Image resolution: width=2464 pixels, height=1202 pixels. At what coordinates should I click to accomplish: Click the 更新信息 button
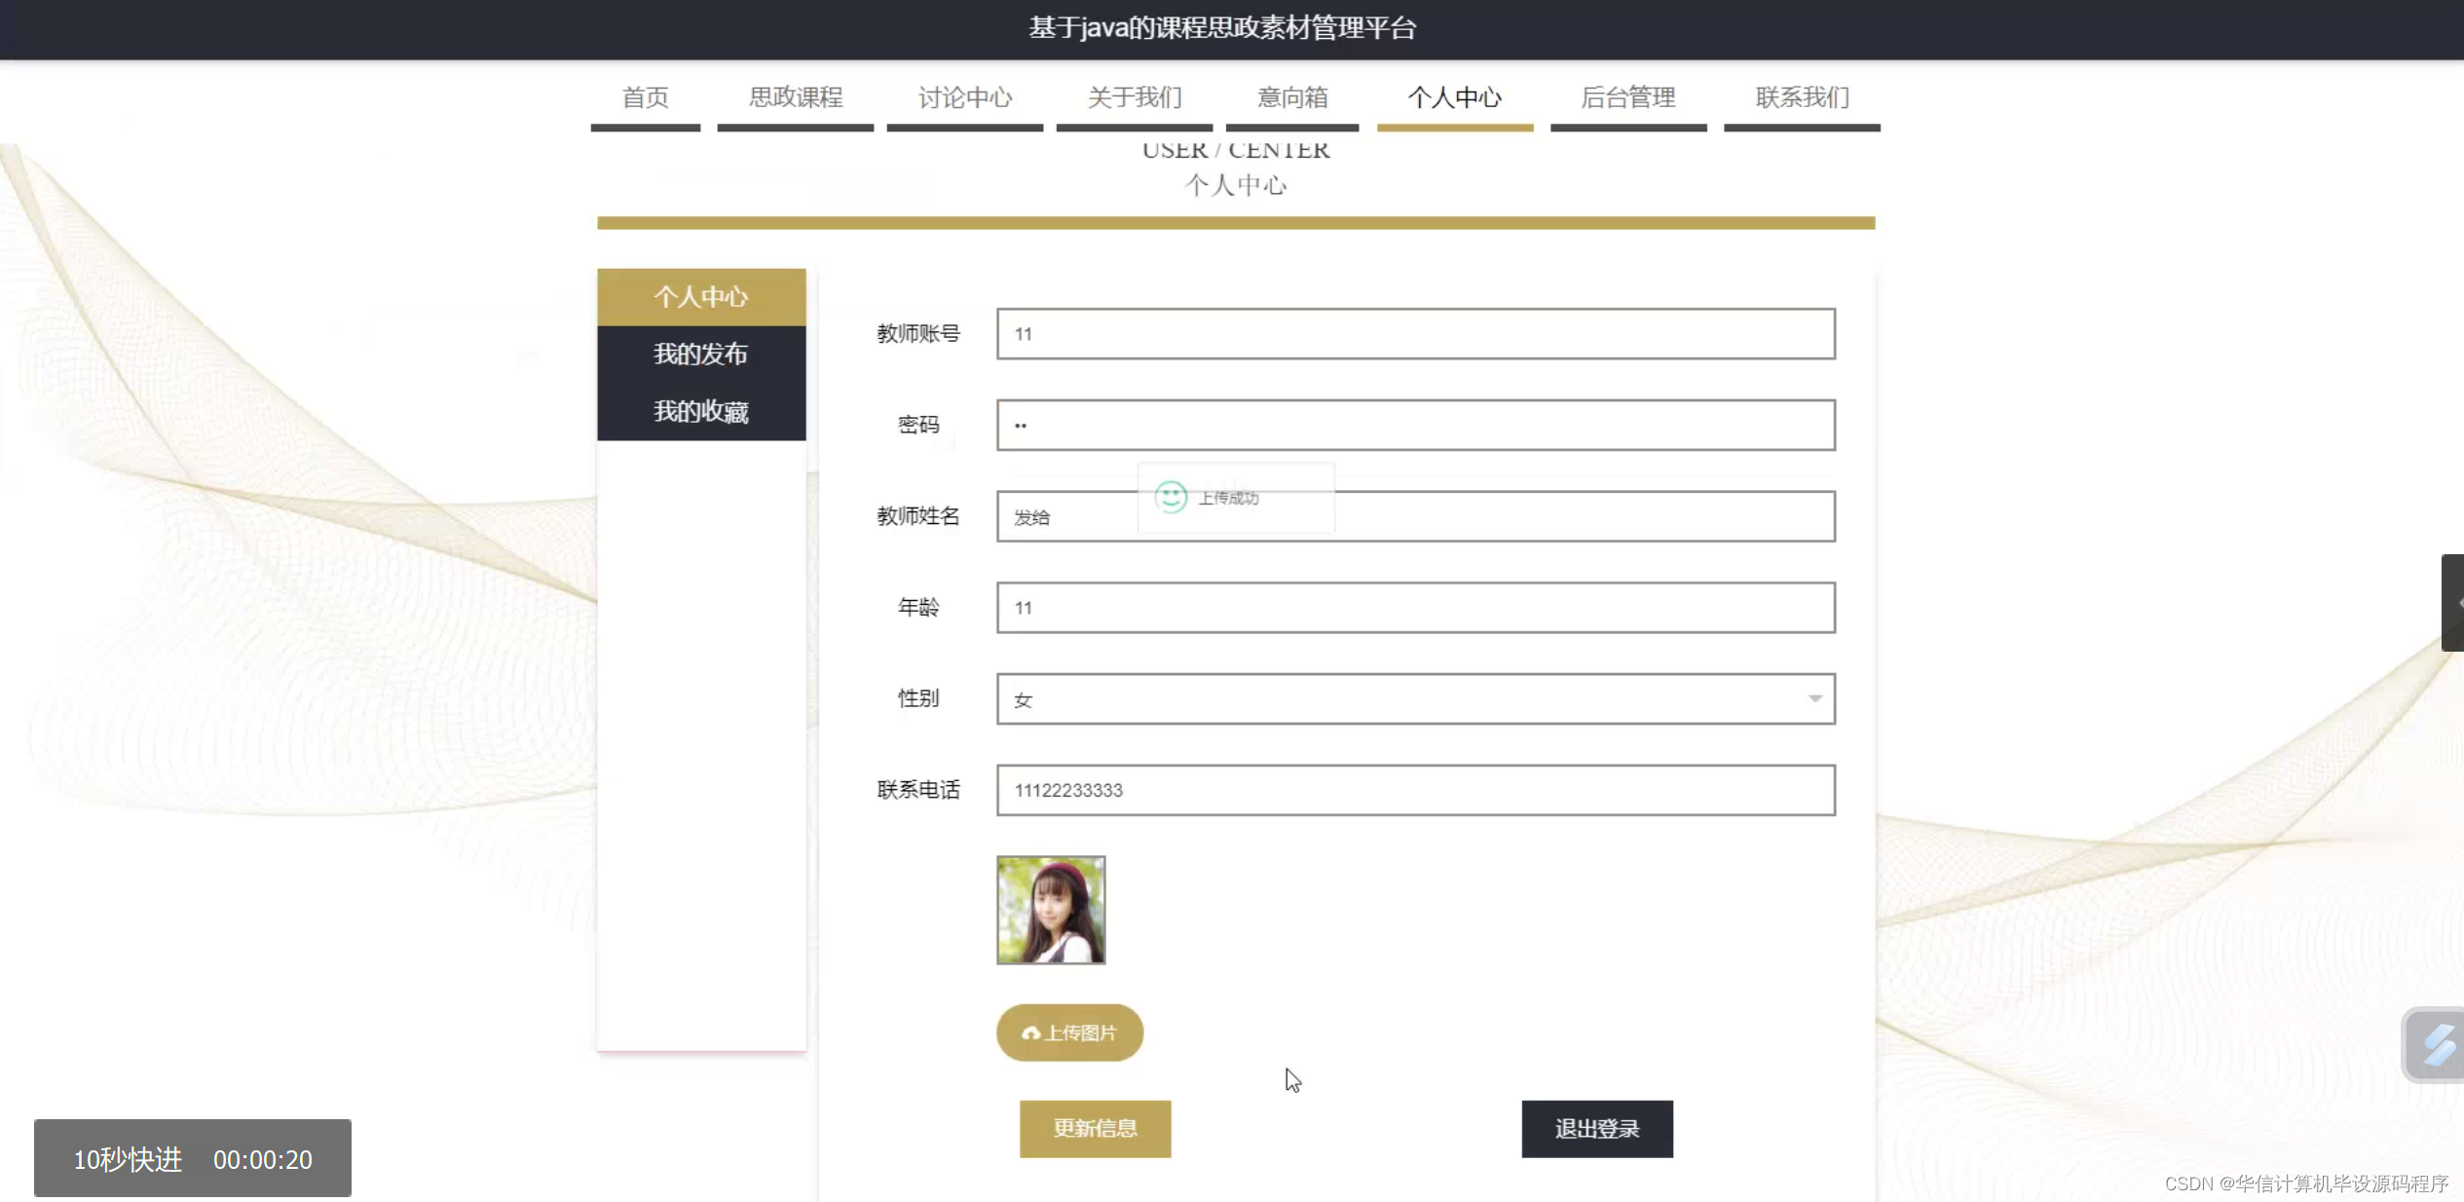[1095, 1128]
